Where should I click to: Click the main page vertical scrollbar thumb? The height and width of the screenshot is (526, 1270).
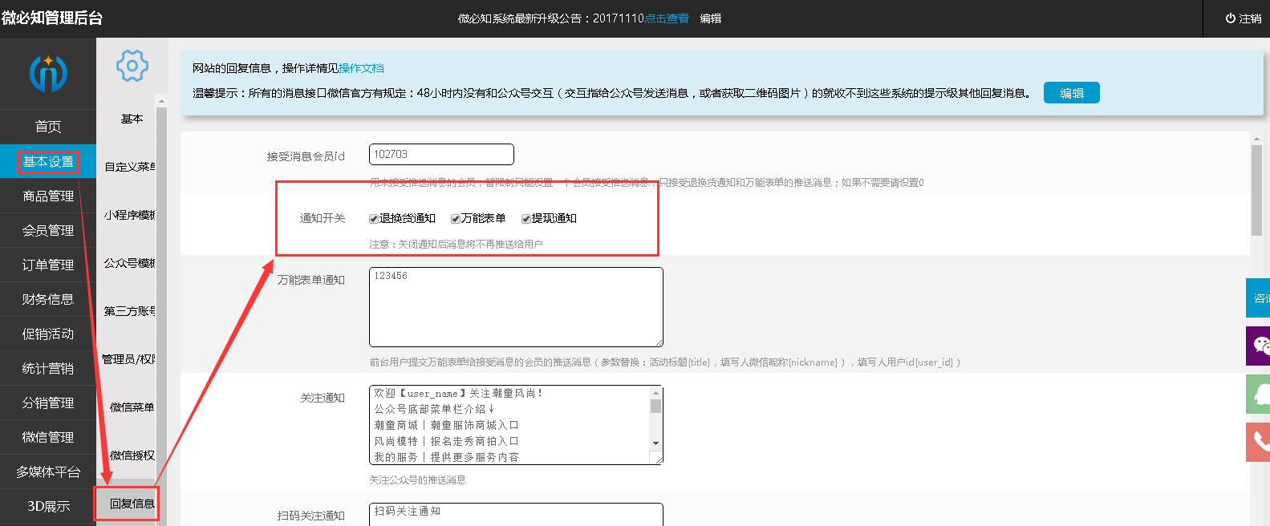pos(1256,190)
